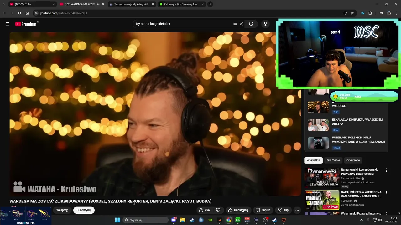This screenshot has height=225, width=401.
Task: Clear the YouTube search query text
Action: [x=241, y=24]
